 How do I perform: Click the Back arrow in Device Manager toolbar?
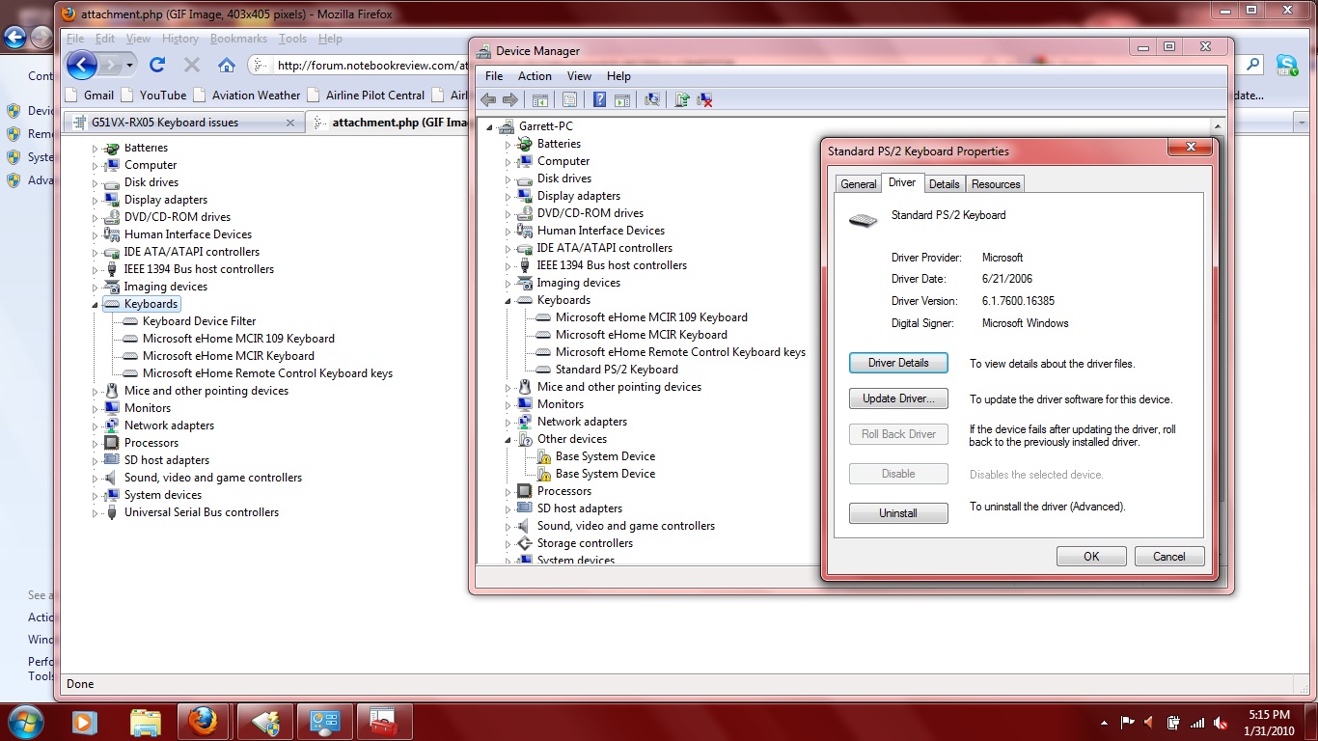click(488, 99)
